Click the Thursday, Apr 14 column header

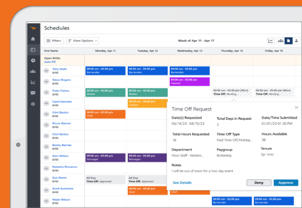232,51
